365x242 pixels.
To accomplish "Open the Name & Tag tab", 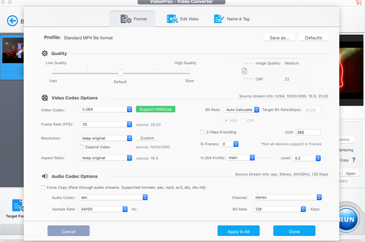I will coord(231,19).
